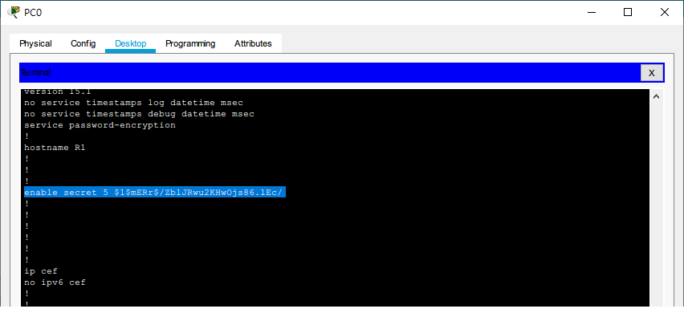The width and height of the screenshot is (684, 321).
Task: Go to the Programming tab
Action: (x=190, y=43)
